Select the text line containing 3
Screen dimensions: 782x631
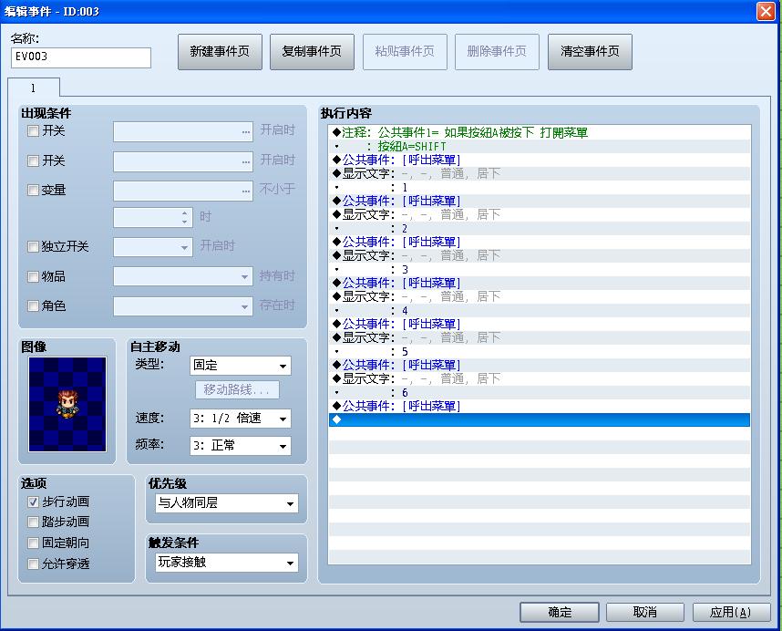[540, 269]
